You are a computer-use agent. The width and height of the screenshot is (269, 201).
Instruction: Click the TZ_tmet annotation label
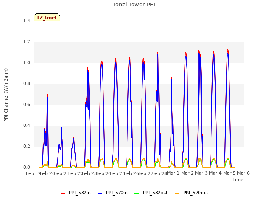(47, 18)
